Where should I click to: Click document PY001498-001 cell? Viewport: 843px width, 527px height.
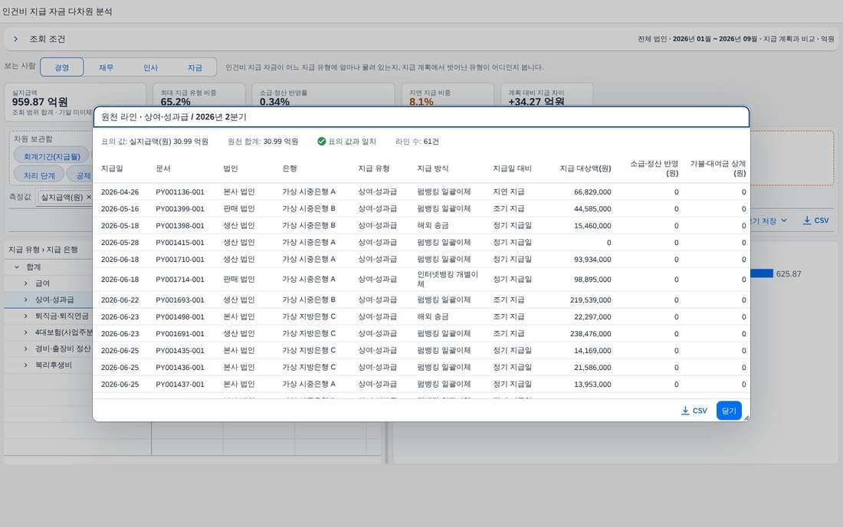pos(180,316)
